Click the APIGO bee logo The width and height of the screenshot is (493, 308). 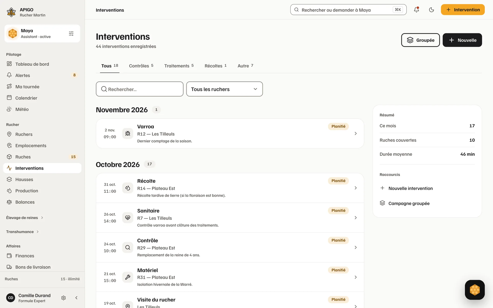(x=11, y=12)
